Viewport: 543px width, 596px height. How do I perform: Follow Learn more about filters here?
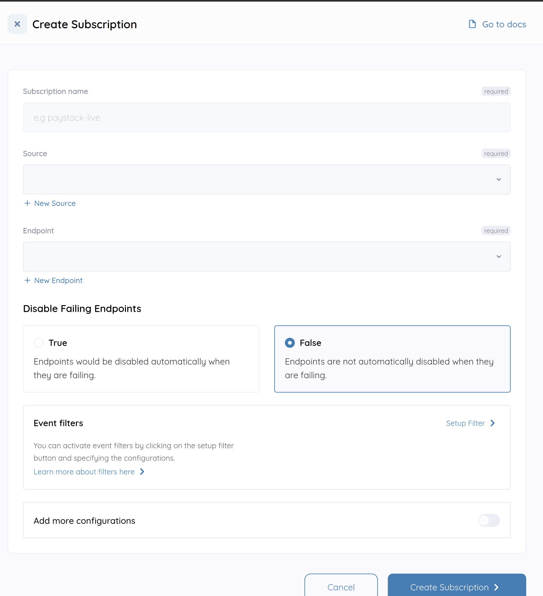coord(84,472)
